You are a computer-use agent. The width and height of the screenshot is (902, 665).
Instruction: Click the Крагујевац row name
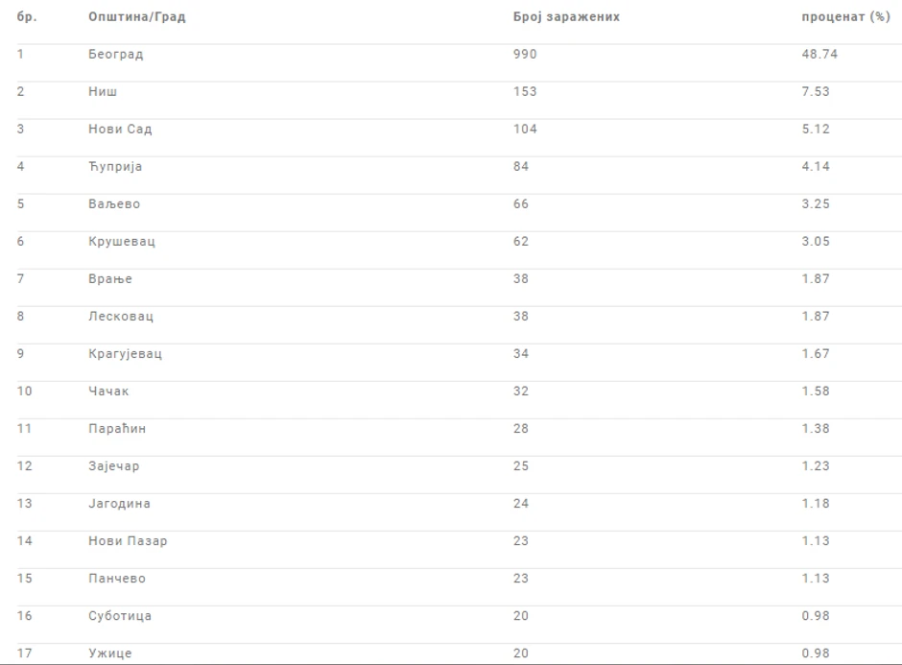pyautogui.click(x=125, y=354)
